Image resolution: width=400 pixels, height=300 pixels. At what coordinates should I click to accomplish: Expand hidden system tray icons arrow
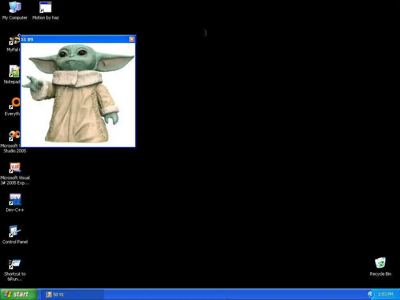pyautogui.click(x=371, y=294)
